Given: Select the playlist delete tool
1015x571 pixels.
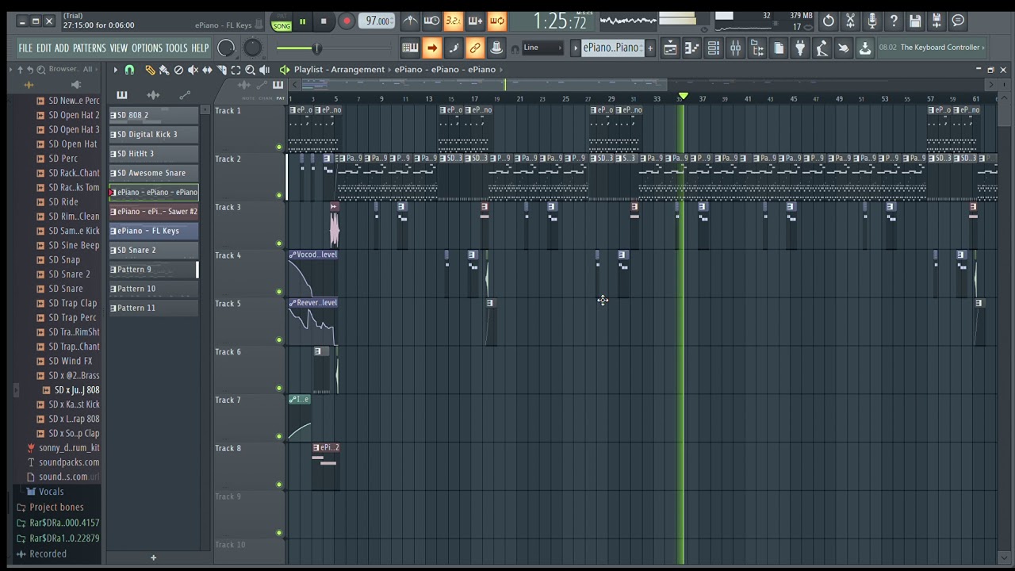Looking at the screenshot, I should [178, 71].
